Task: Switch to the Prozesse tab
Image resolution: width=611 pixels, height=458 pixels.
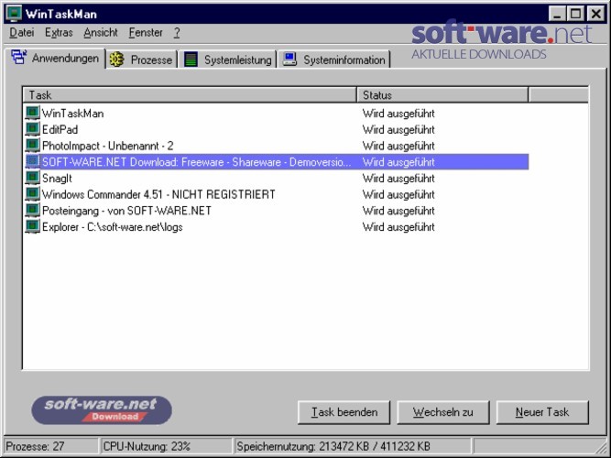Action: [x=141, y=60]
